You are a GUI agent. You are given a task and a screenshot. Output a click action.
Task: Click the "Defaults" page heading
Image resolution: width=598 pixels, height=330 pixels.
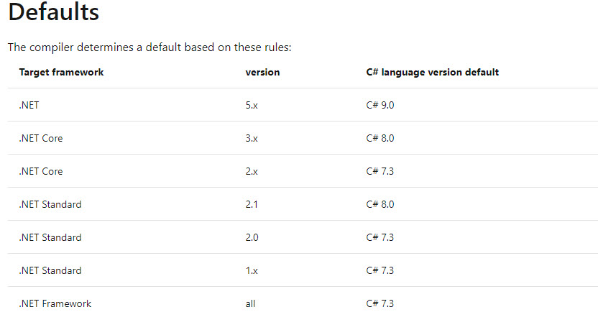pos(54,12)
